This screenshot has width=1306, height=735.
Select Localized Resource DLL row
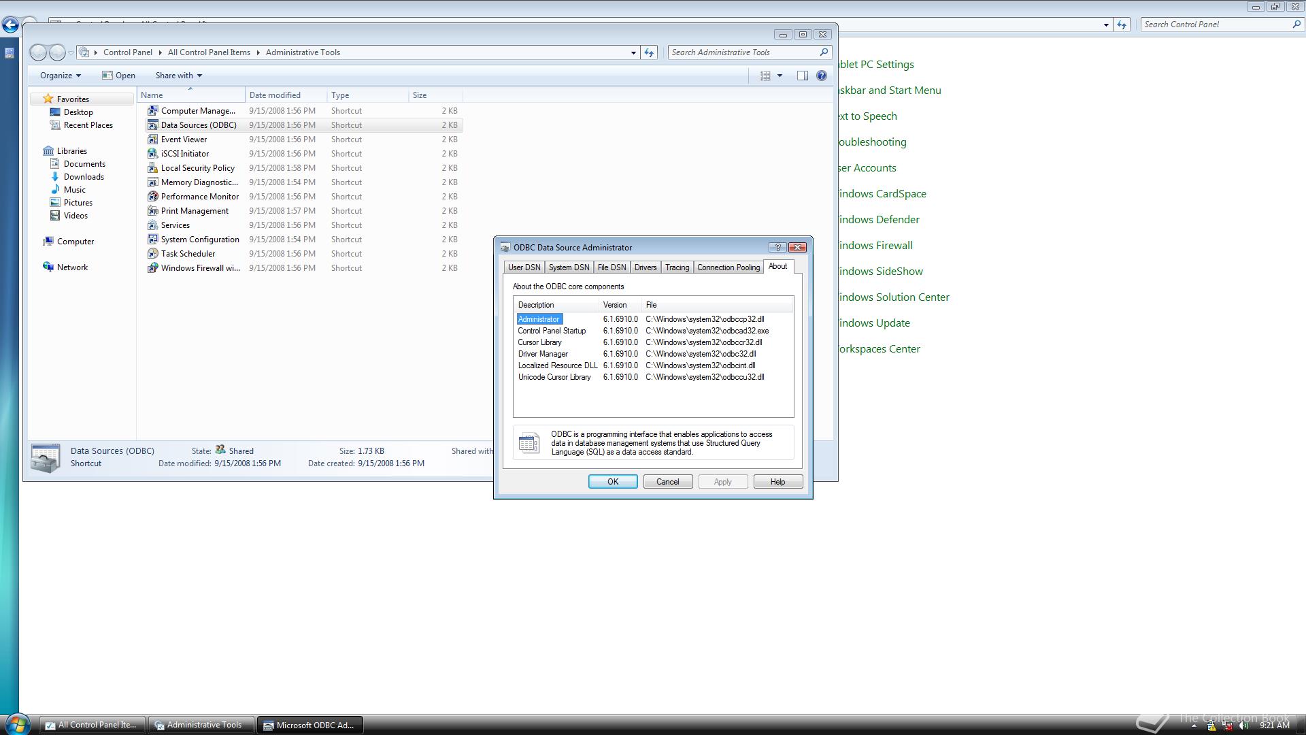(653, 365)
